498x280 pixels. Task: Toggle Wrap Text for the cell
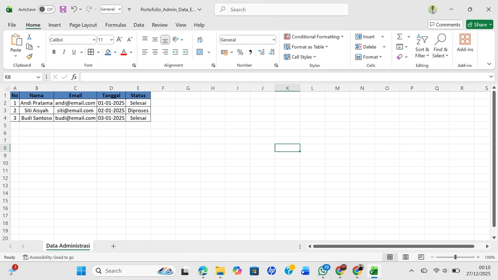click(200, 39)
